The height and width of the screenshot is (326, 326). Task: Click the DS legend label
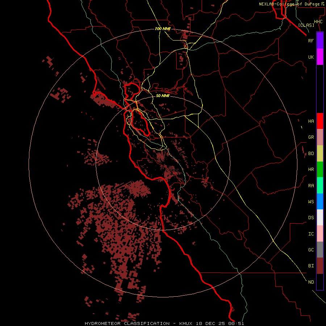(311, 218)
